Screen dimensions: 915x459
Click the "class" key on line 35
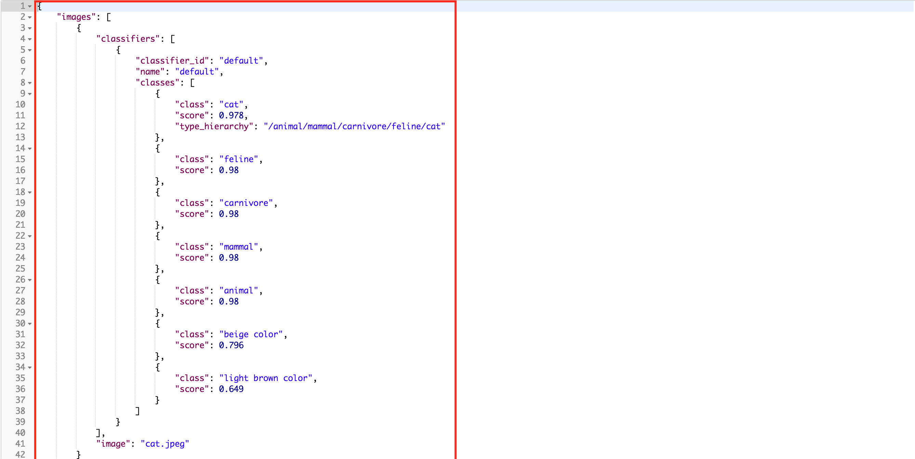point(192,378)
